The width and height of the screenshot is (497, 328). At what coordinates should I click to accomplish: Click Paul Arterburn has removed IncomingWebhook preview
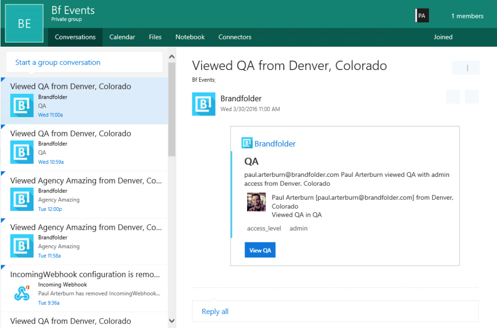[99, 293]
